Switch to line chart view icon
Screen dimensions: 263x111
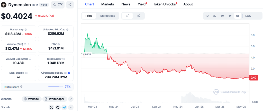click(x=127, y=16)
